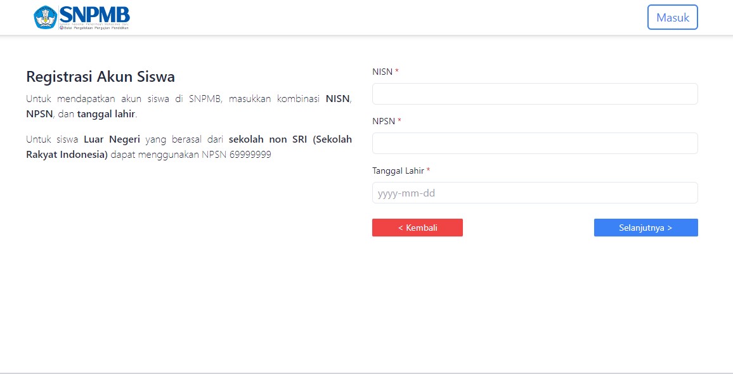Focus the NPSN input field

click(x=535, y=143)
